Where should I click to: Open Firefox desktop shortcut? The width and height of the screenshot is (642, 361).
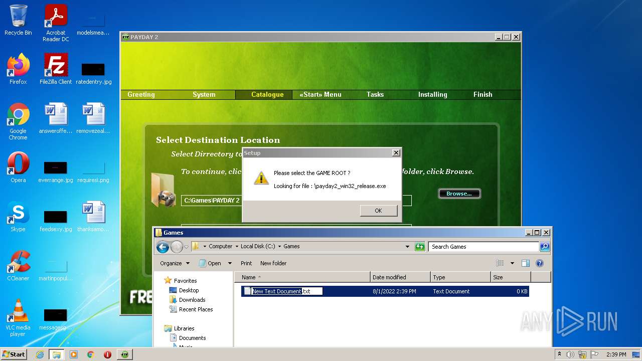coord(18,69)
